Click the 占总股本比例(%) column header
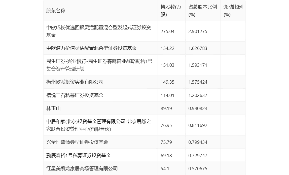This screenshot has width=289, height=175. pos(203,11)
